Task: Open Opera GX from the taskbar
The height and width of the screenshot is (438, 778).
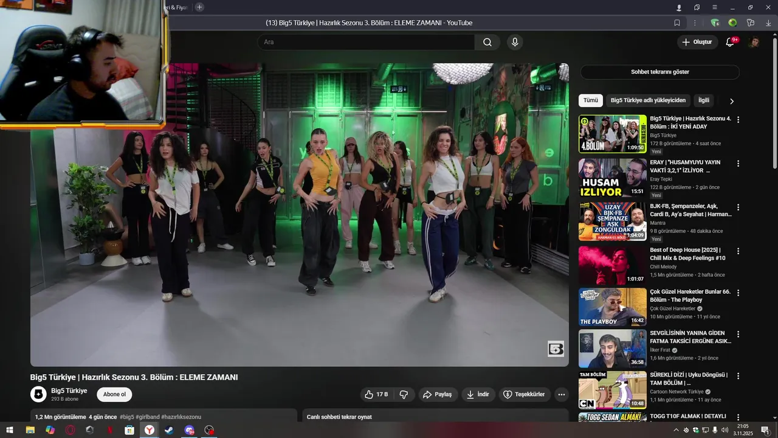Action: [x=70, y=430]
